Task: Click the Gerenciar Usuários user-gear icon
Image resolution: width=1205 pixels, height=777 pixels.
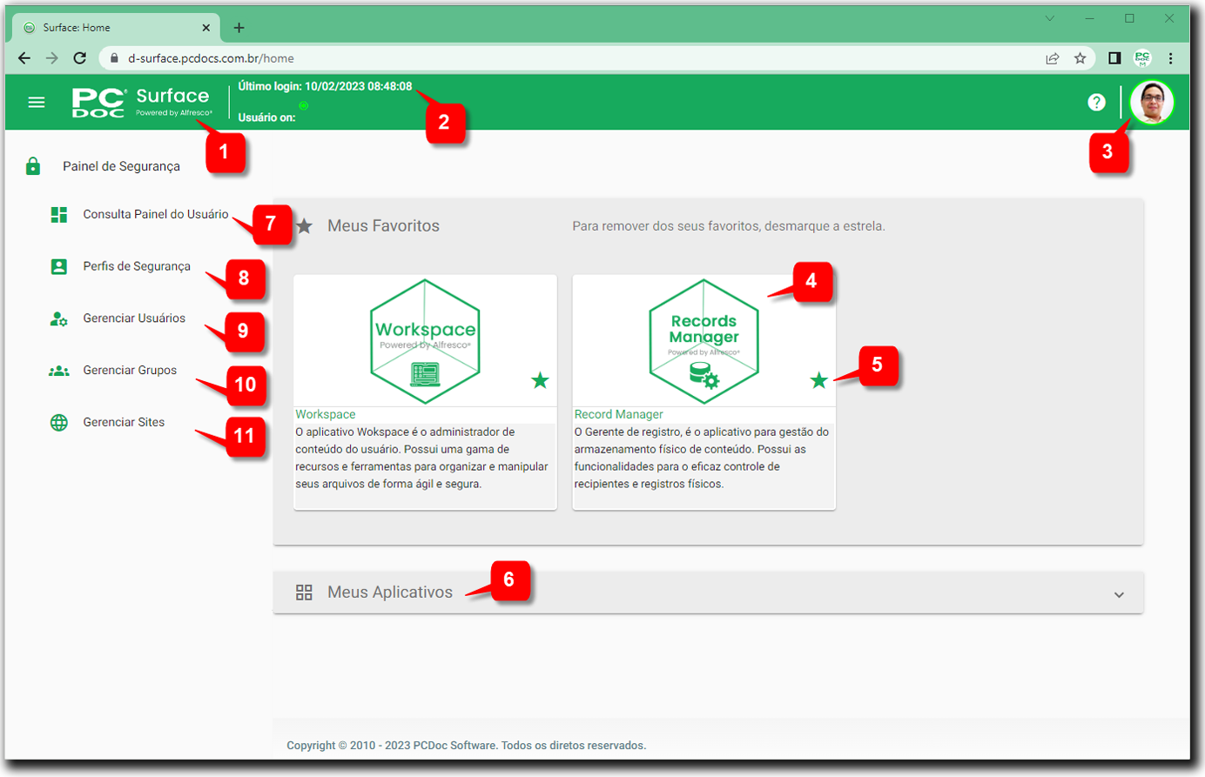Action: click(x=59, y=319)
